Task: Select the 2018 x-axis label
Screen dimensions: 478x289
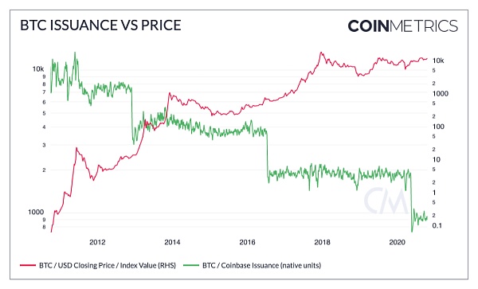Action: [x=322, y=242]
